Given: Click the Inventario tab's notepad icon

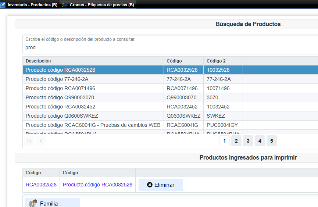Looking at the screenshot, I should point(3,5).
